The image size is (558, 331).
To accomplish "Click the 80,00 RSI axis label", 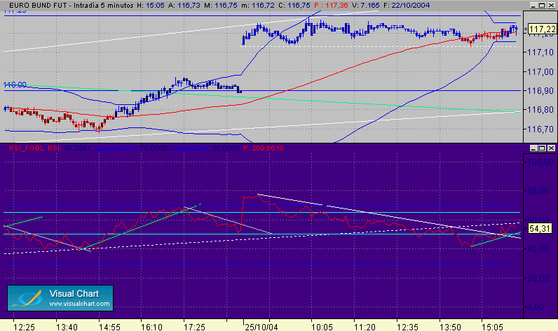I will click(538, 191).
